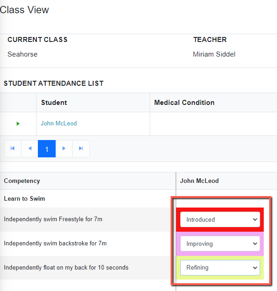Jump to last page of attendance list

[81, 149]
